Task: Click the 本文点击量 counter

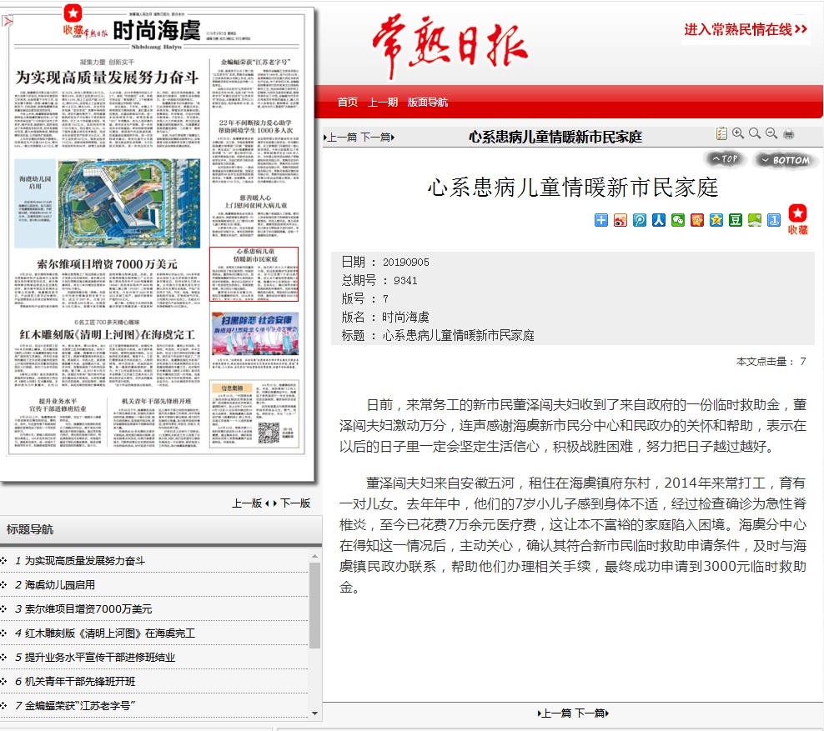Action: tap(771, 361)
